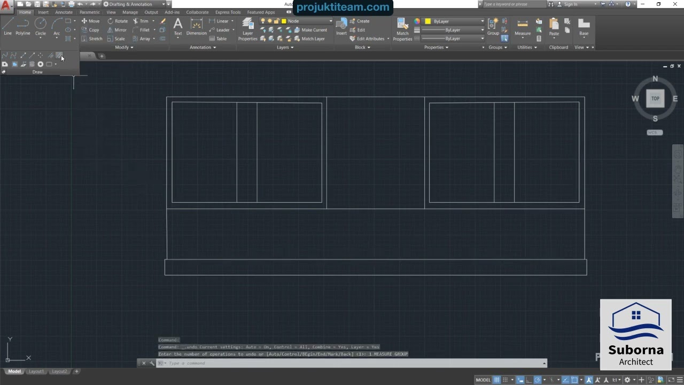
Task: Open the Express Tools ribbon tab
Action: (x=228, y=12)
